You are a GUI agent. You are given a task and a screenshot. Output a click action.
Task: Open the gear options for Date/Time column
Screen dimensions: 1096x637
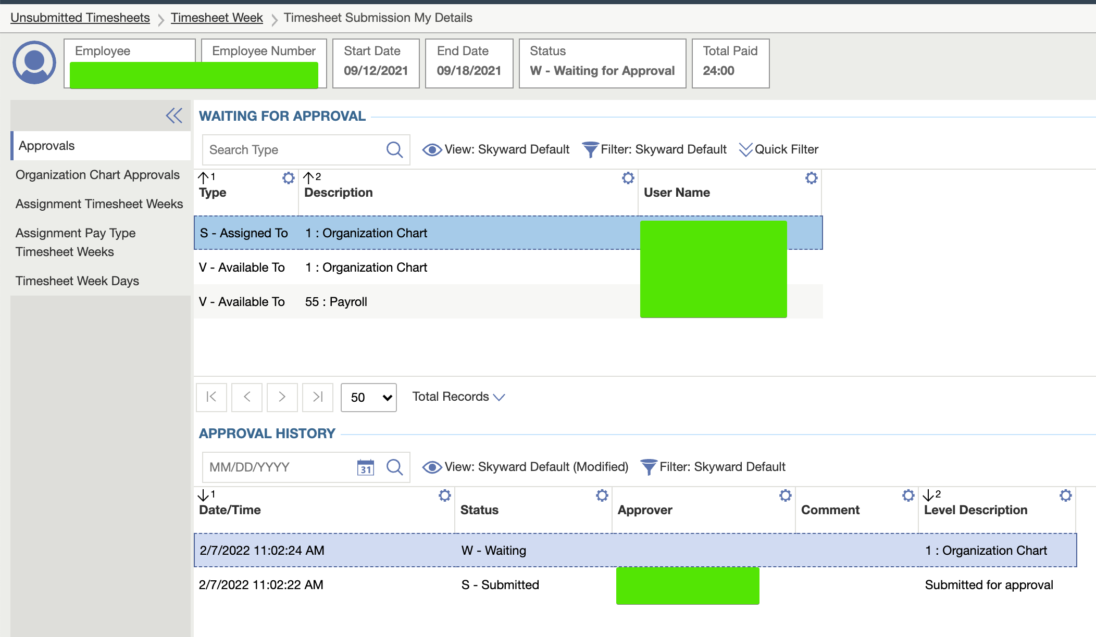[x=444, y=495]
